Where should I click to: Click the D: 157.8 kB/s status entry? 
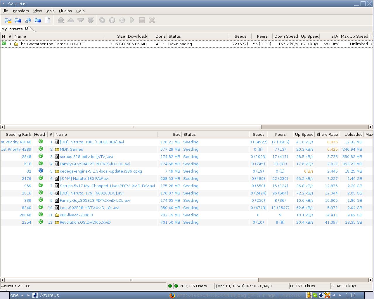click(309, 286)
